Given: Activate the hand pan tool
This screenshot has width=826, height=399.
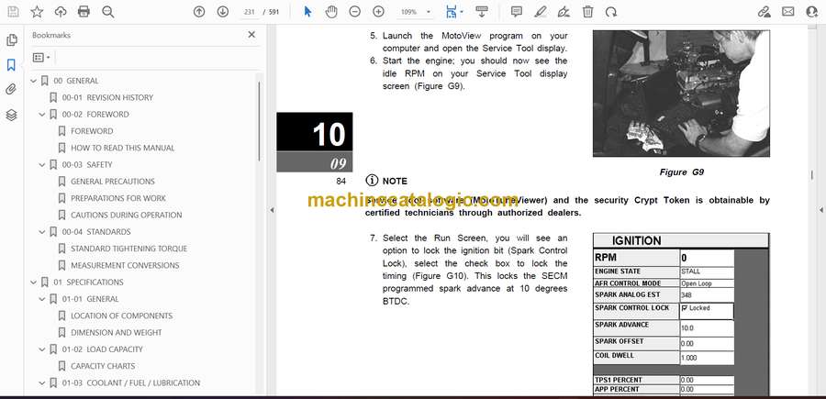Looking at the screenshot, I should pos(331,12).
